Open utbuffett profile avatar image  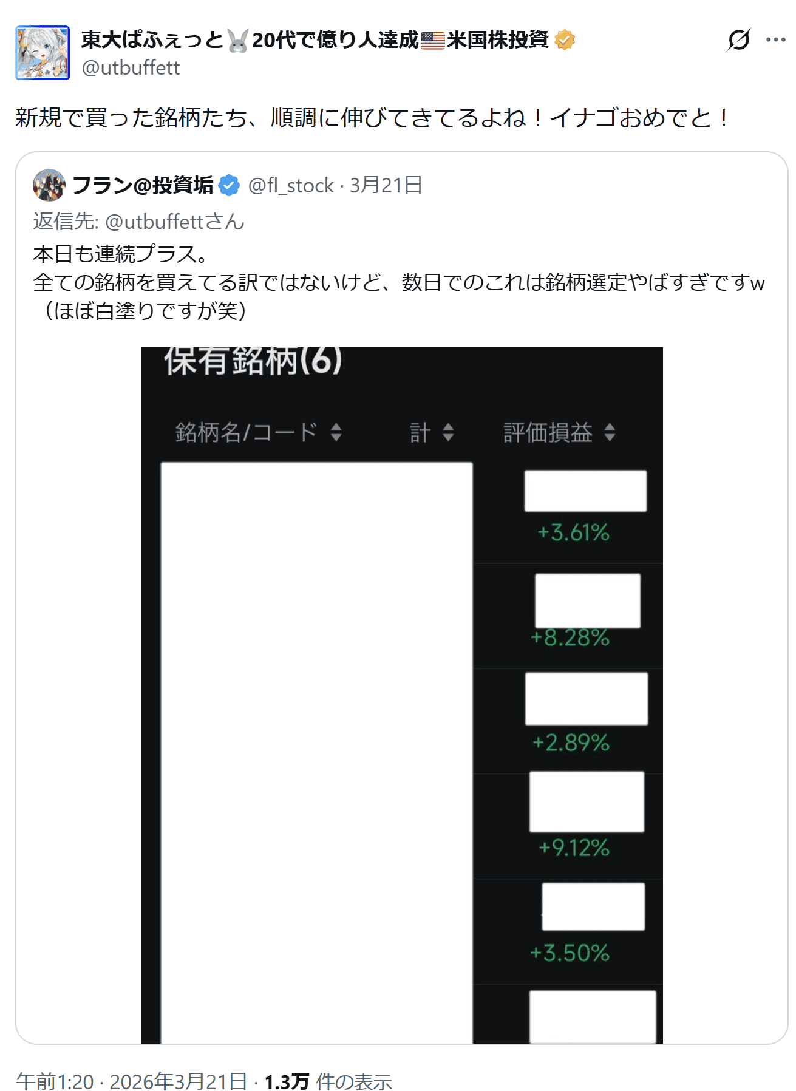(x=43, y=53)
